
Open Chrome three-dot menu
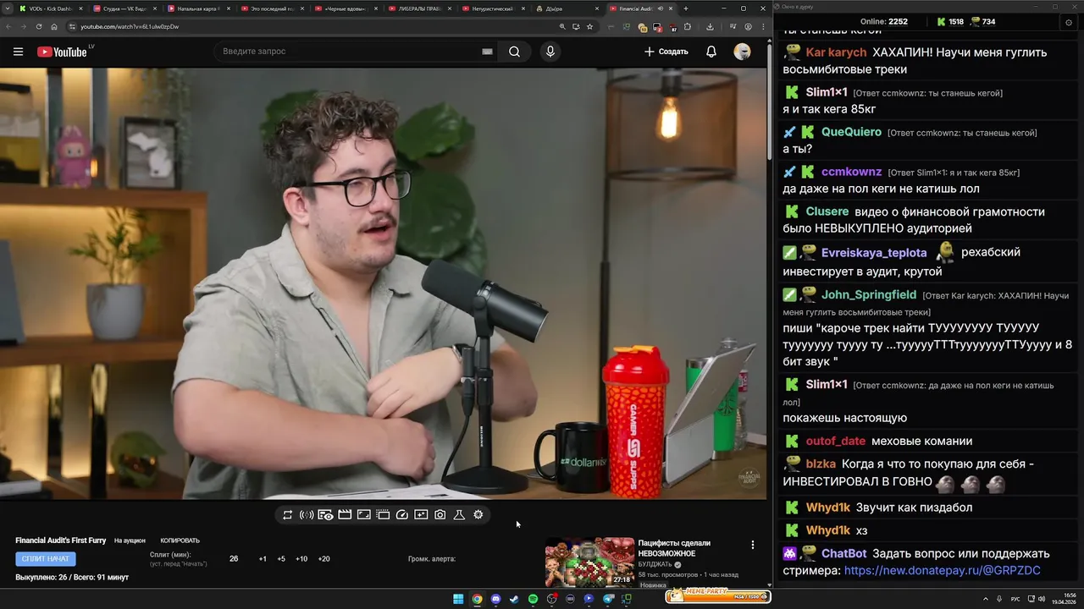tap(763, 26)
